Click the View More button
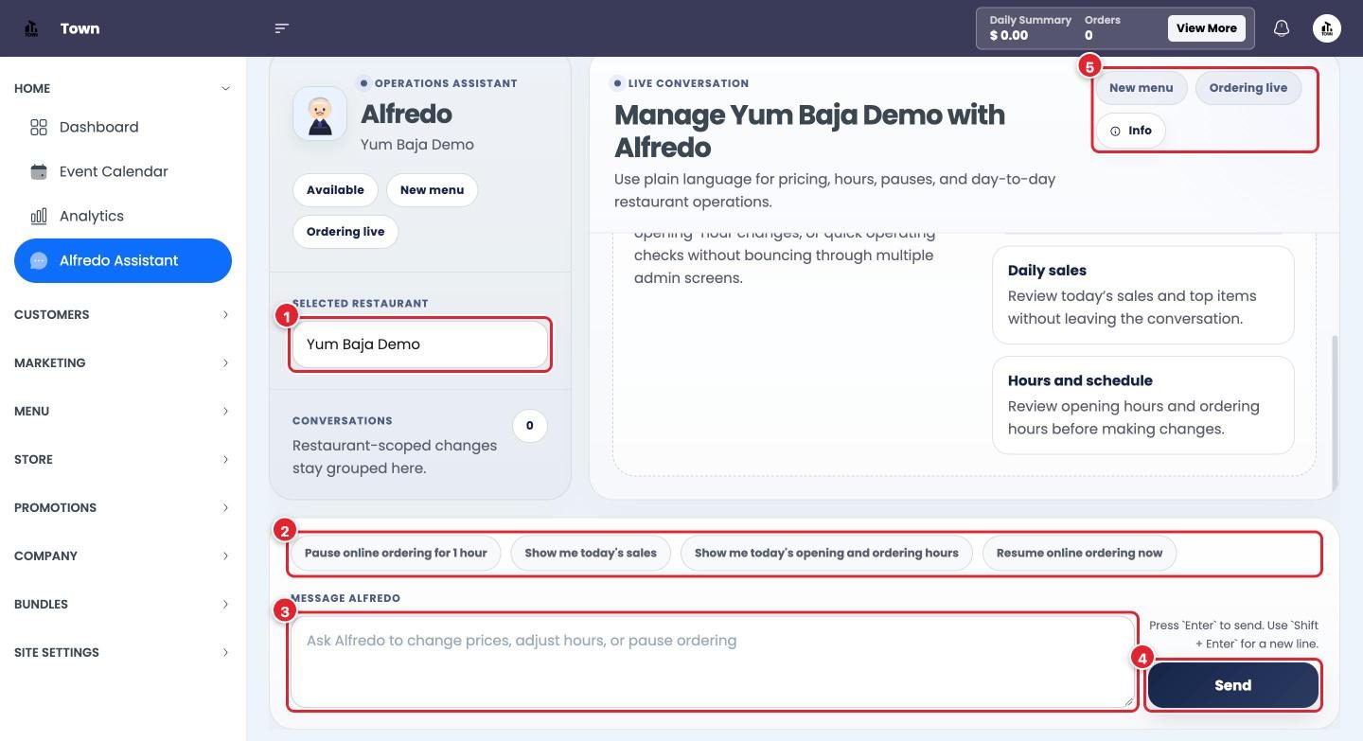Viewport: 1363px width, 741px height. 1206,28
